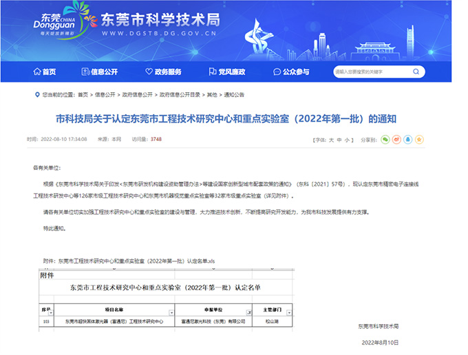Open filter dropdown for 序号 column
468x355 pixels.
[51, 312]
